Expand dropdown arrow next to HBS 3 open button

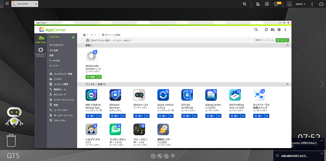pyautogui.click(x=99, y=116)
